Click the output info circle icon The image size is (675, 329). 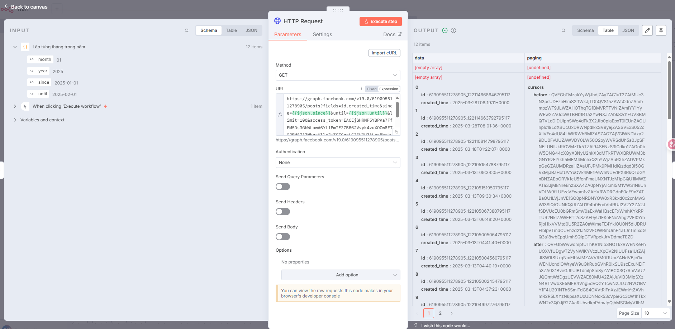(x=453, y=30)
